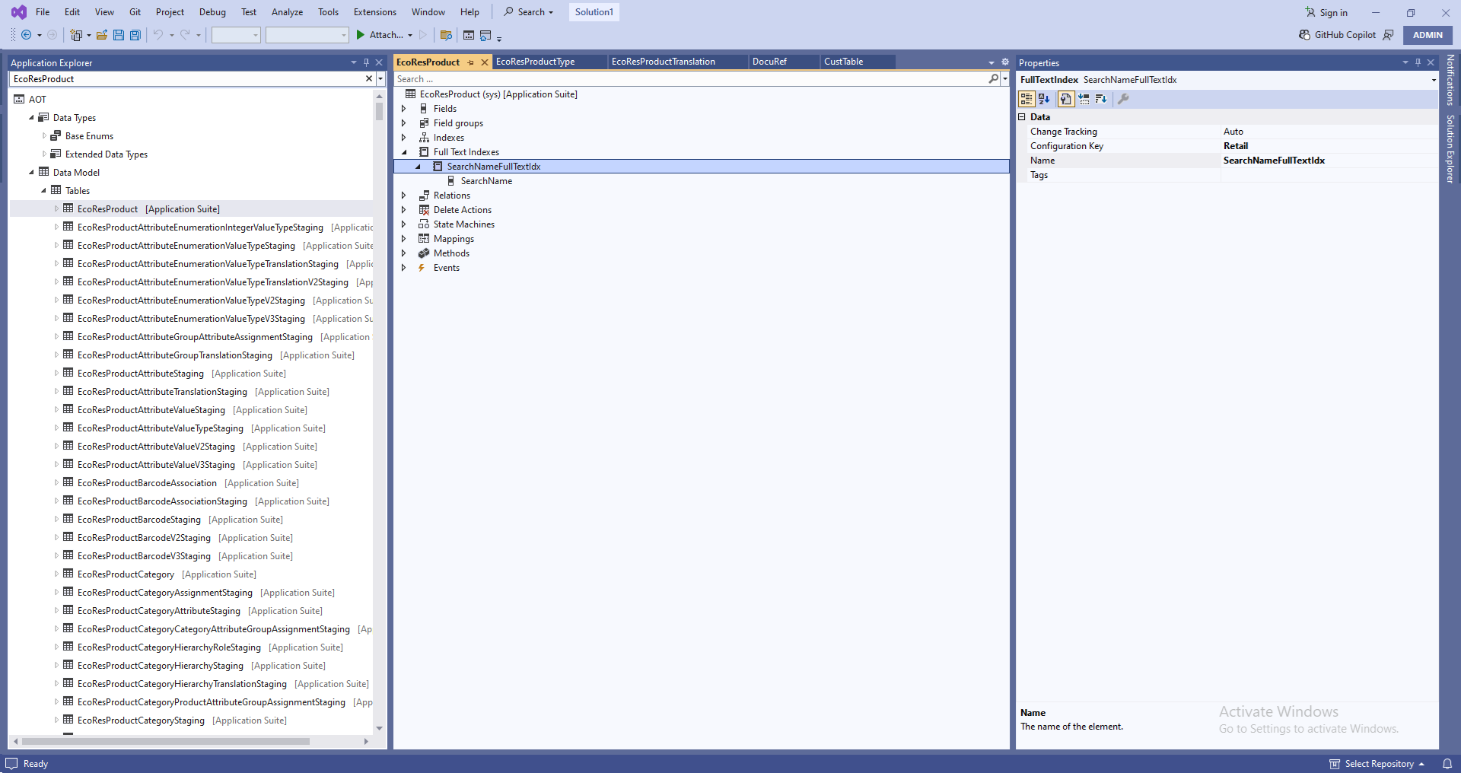Viewport: 1461px width, 773px height.
Task: Collapse the Full Text Indexes node
Action: click(x=404, y=152)
